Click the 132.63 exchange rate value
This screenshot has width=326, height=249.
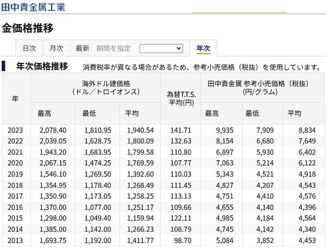[182, 141]
